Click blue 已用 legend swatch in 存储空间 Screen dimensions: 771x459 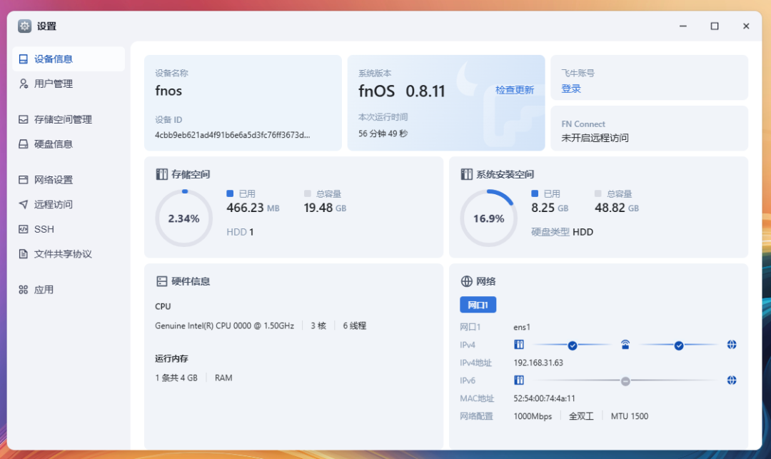tap(230, 193)
